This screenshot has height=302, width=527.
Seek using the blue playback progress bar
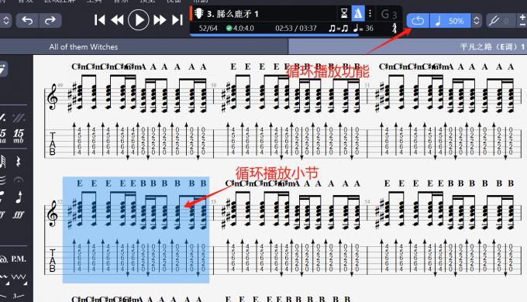[x=274, y=34]
